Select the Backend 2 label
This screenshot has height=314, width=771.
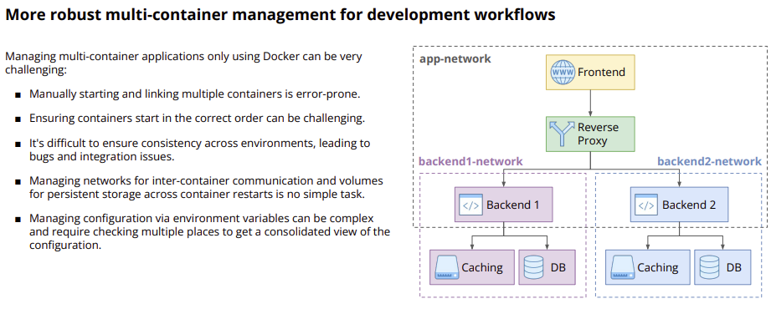tap(689, 205)
